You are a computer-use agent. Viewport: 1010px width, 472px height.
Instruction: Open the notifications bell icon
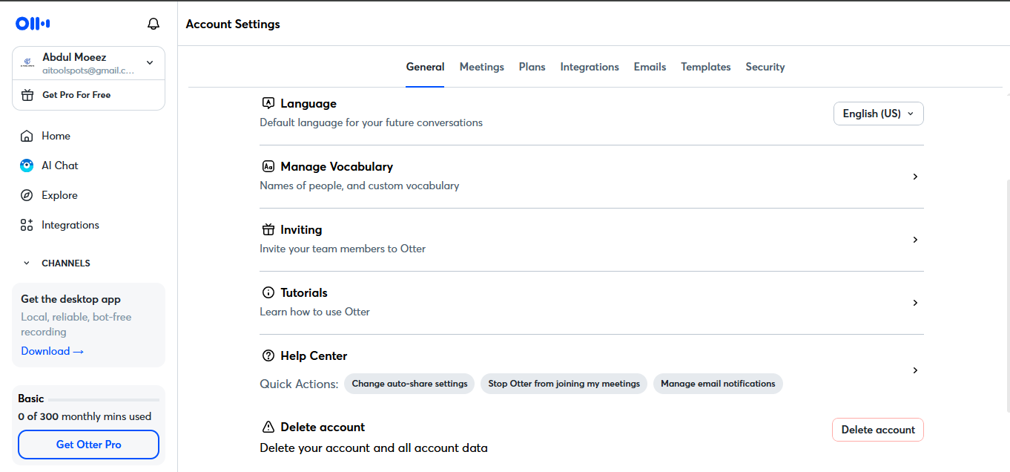pos(154,24)
